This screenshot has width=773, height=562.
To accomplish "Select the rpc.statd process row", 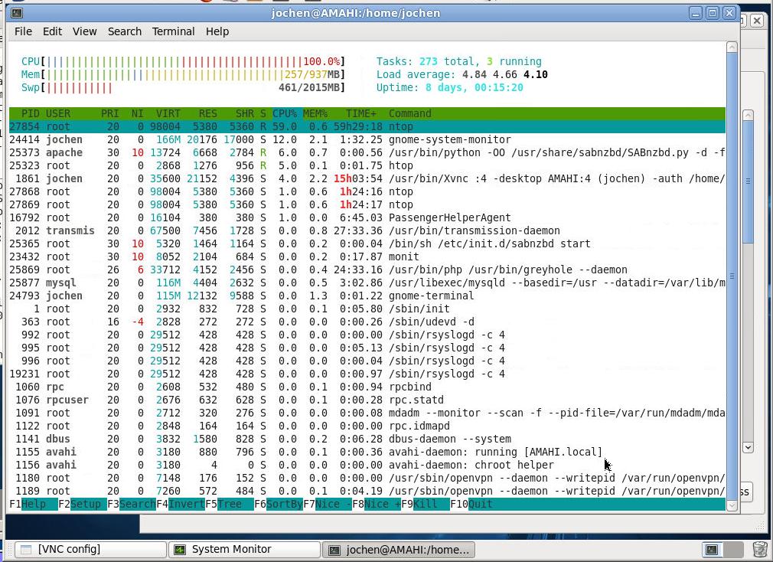I will [367, 400].
